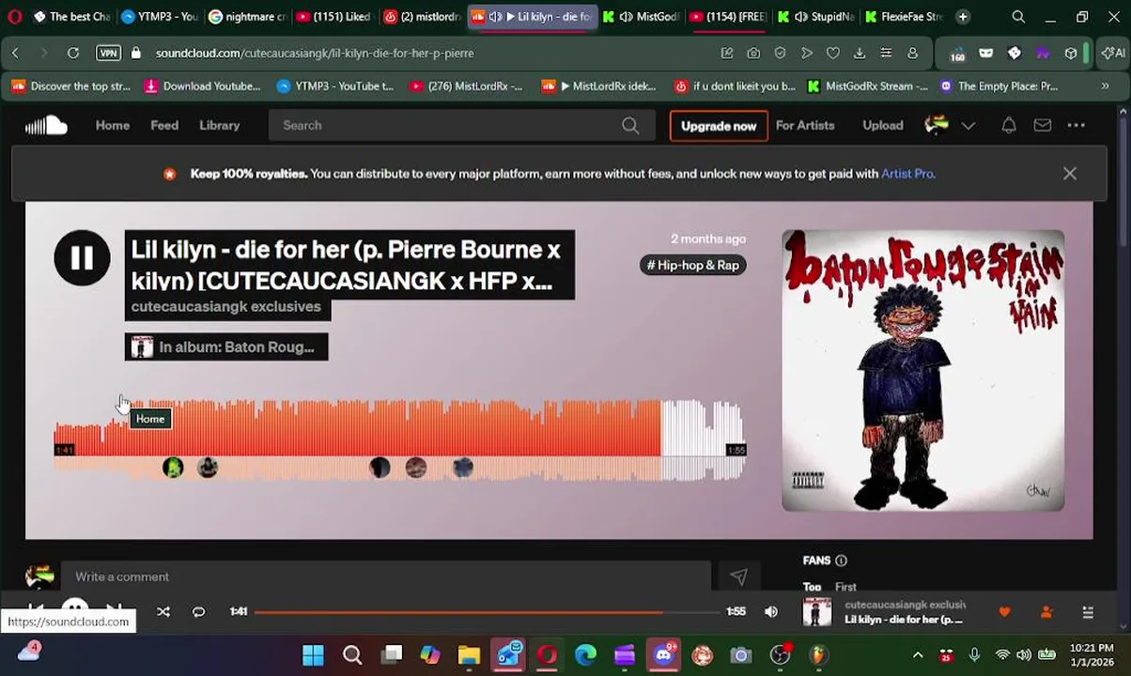Open the messages envelope icon
The width and height of the screenshot is (1131, 676).
1043,125
